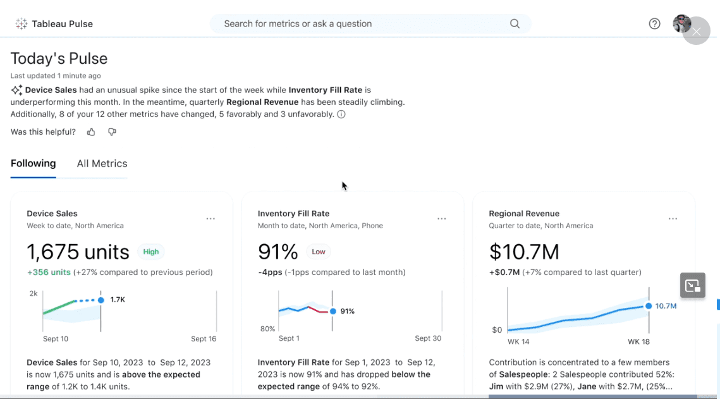Give thumbs down to the summary
The width and height of the screenshot is (720, 399).
(x=112, y=132)
